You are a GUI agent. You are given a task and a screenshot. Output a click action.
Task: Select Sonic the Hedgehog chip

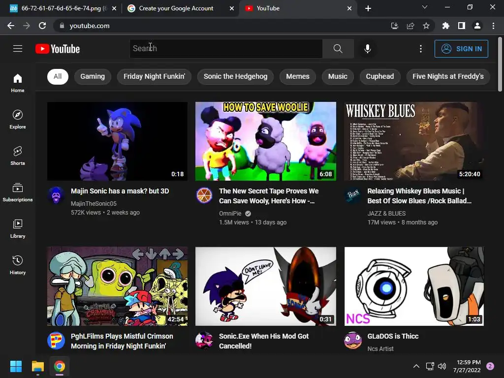click(236, 76)
